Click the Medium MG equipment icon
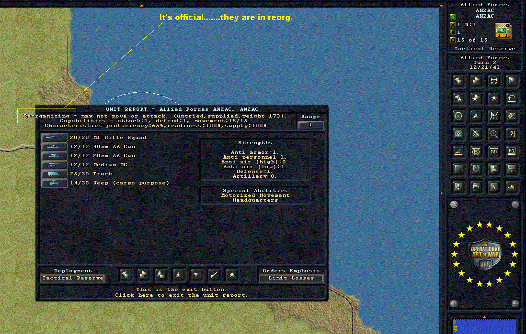The image size is (526, 334). 54,165
